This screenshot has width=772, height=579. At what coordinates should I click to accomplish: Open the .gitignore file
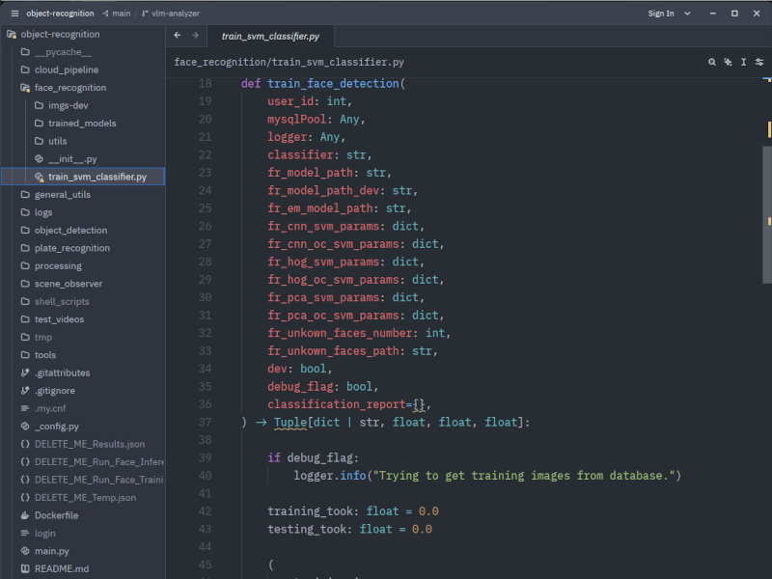(83, 391)
